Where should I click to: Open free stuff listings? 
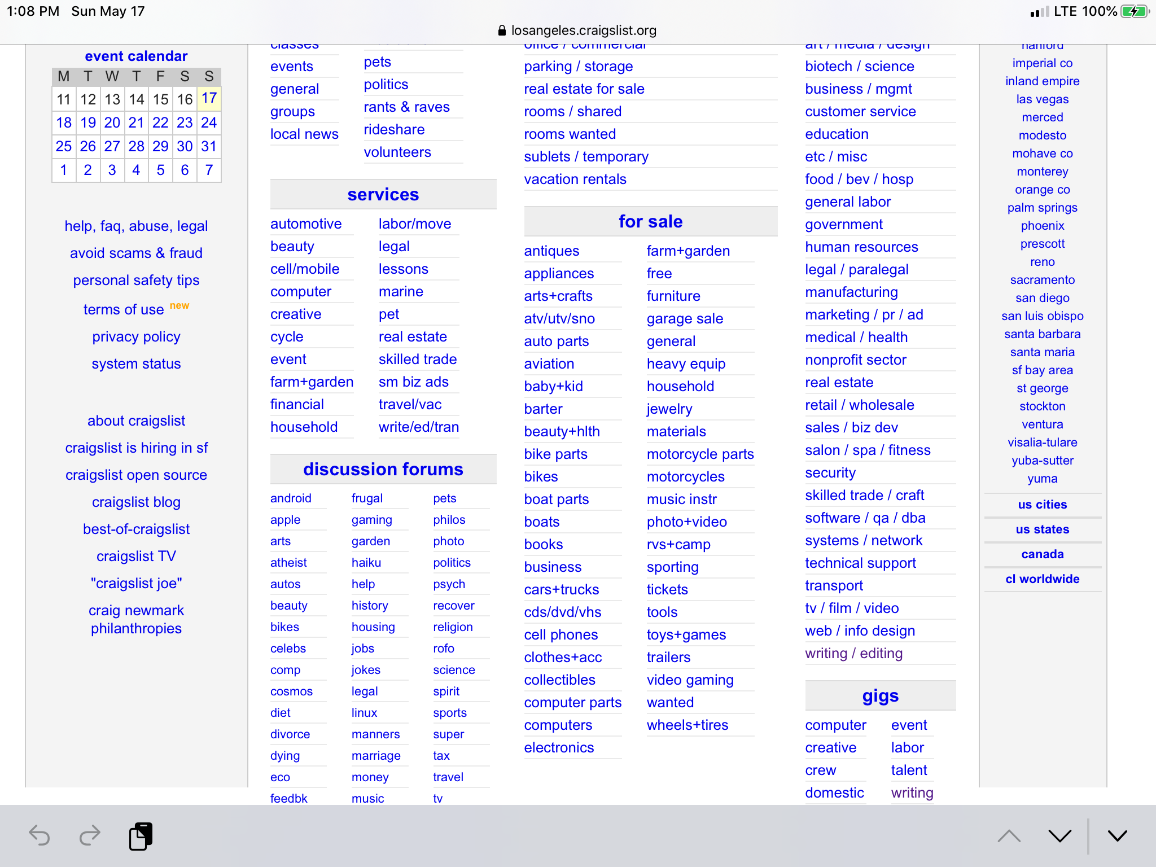point(659,273)
